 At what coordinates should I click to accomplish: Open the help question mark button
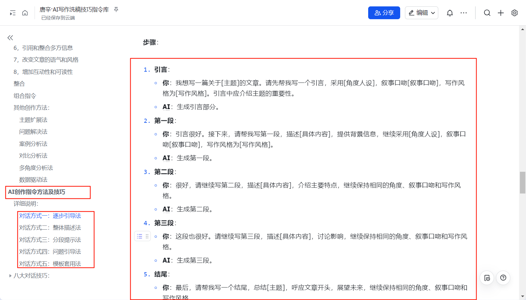coord(503,278)
